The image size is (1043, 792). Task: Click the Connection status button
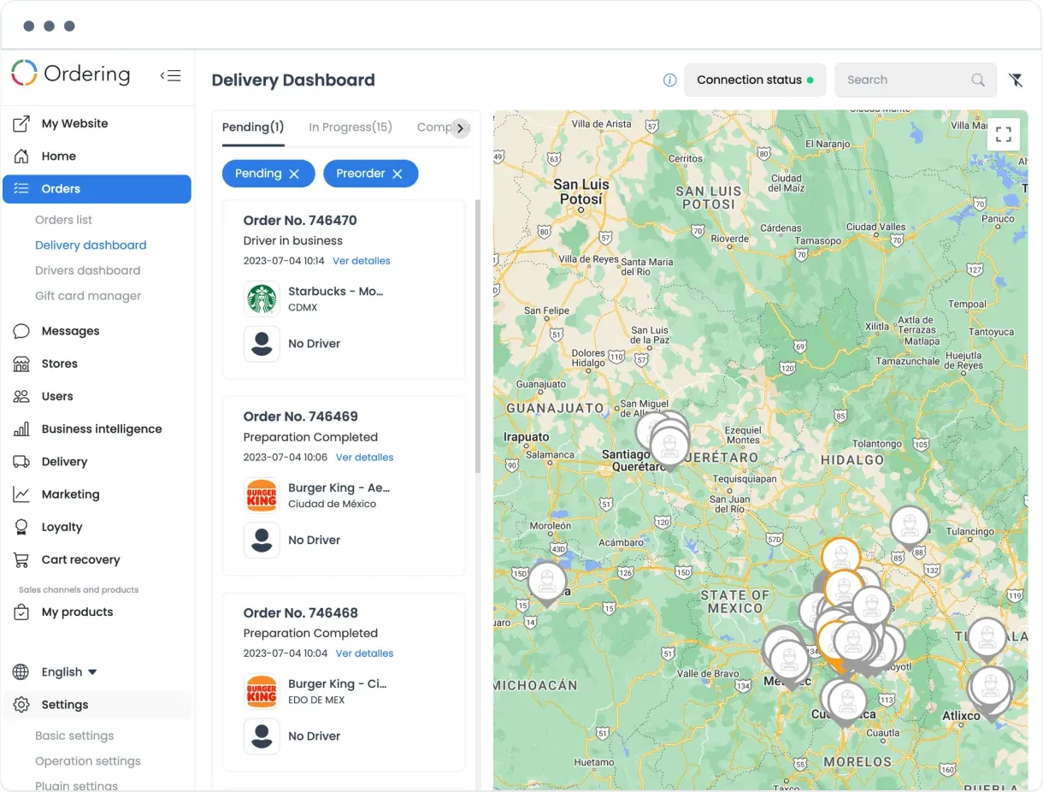(755, 80)
